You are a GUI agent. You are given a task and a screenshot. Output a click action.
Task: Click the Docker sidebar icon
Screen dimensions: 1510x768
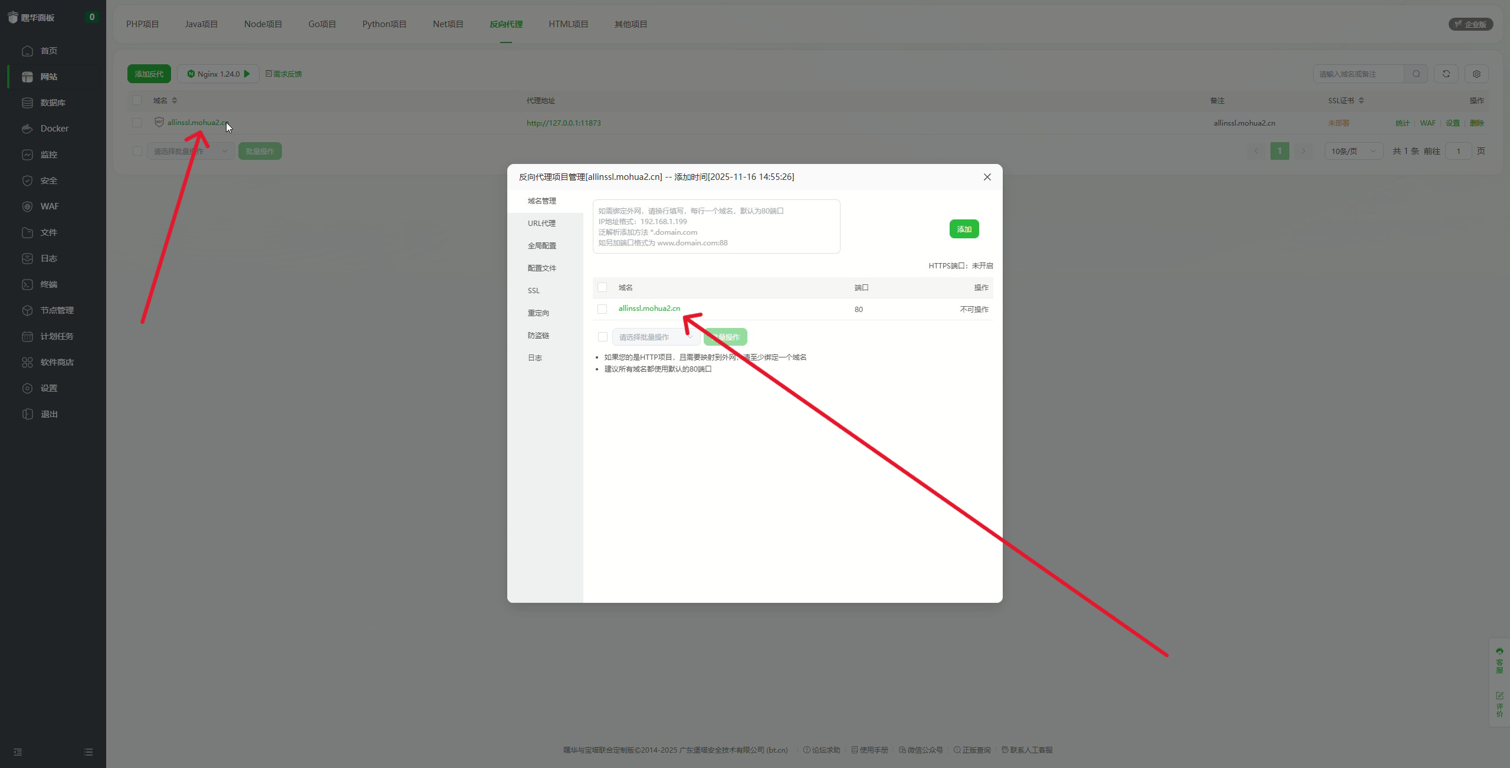coord(27,129)
